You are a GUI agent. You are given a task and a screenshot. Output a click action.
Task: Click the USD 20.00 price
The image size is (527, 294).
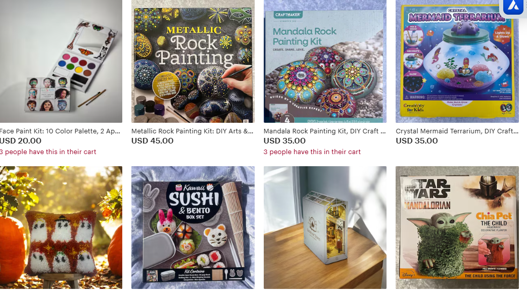(x=21, y=141)
